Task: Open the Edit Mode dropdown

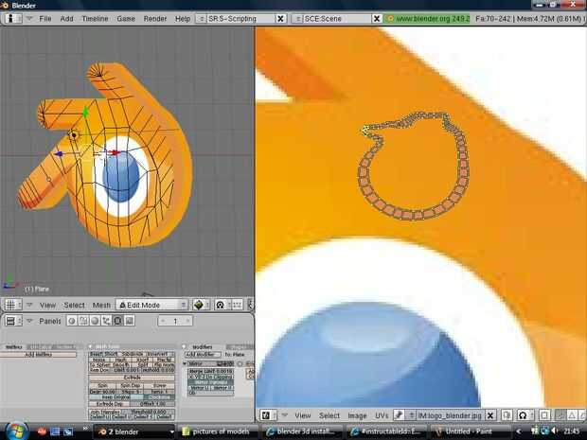Action: click(152, 305)
